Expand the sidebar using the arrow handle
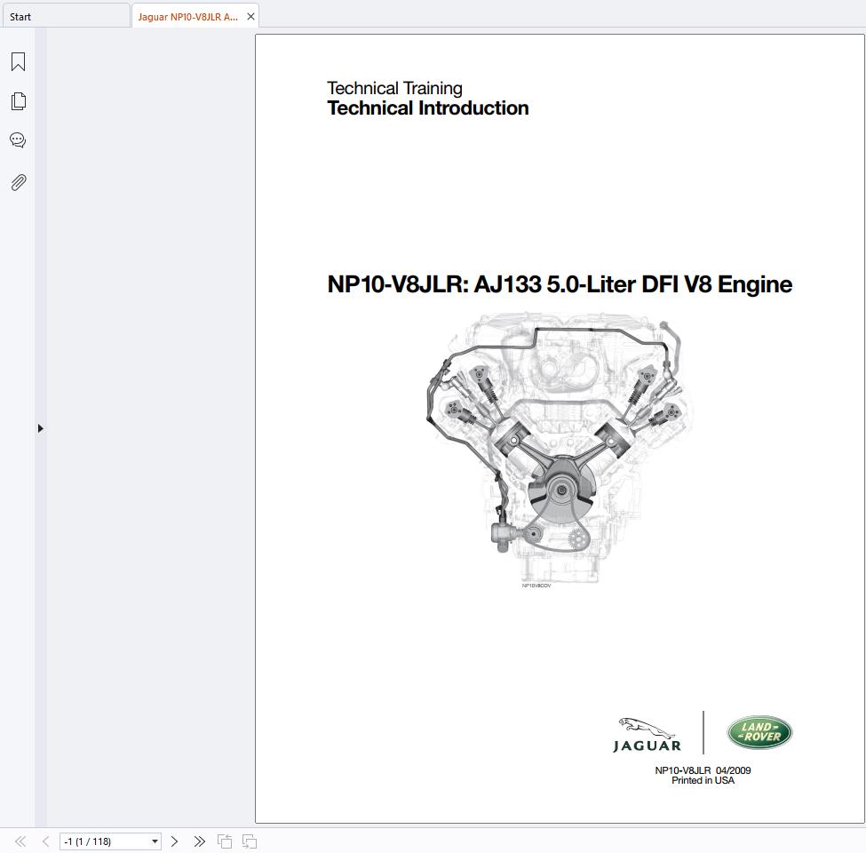Image resolution: width=866 pixels, height=853 pixels. 40,427
